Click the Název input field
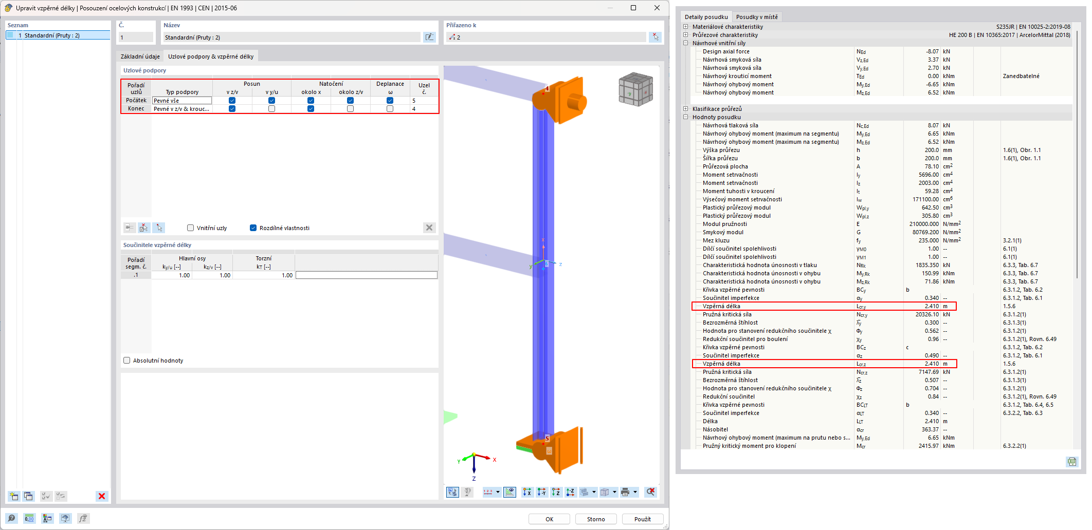 point(292,37)
